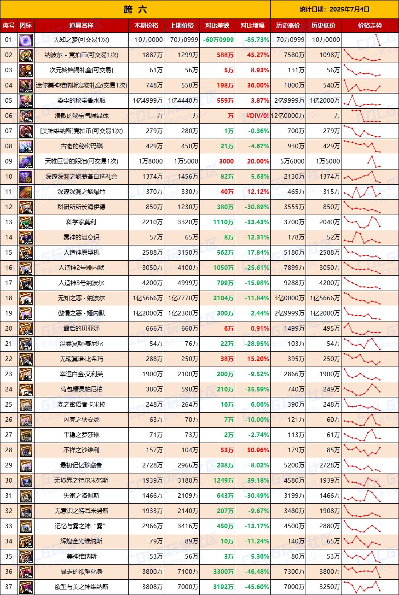Click the 1249万 difference cell
Image resolution: width=399 pixels, height=595 pixels.
point(217,481)
